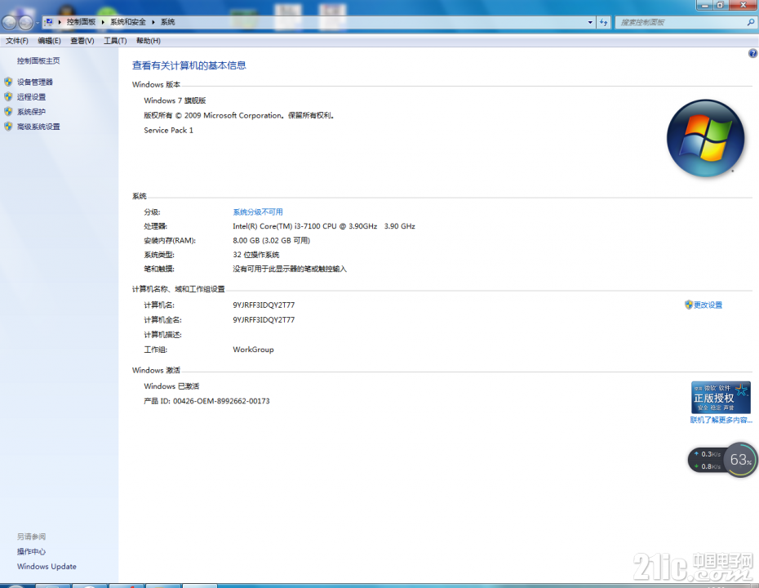
Task: Click processor value Intel(R) Core(TM) i3-7100
Action: pos(324,225)
